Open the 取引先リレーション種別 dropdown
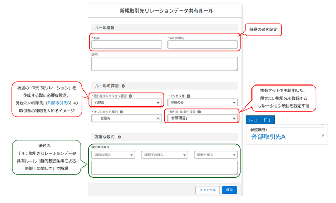Viewport: 336px width, 203px height. [x=127, y=103]
